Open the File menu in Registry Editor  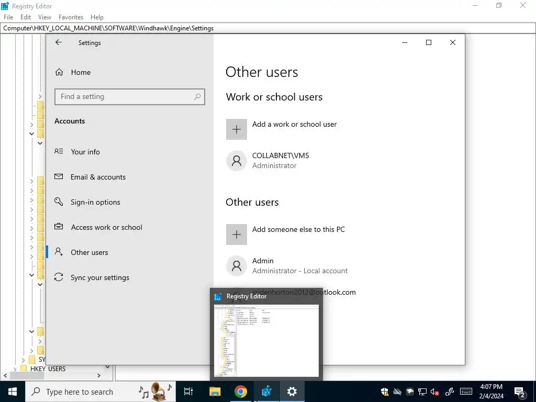8,17
